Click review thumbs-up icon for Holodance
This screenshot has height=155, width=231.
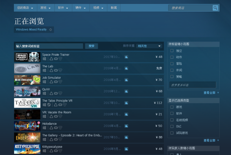click(126, 126)
